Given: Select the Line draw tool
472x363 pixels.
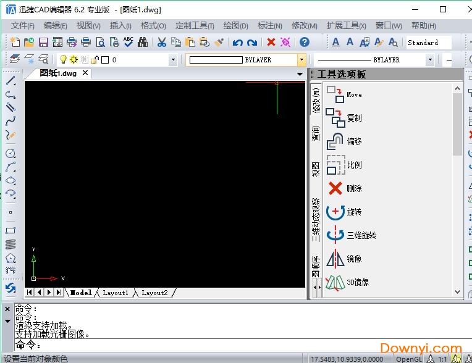Looking at the screenshot, I should pos(11,81).
